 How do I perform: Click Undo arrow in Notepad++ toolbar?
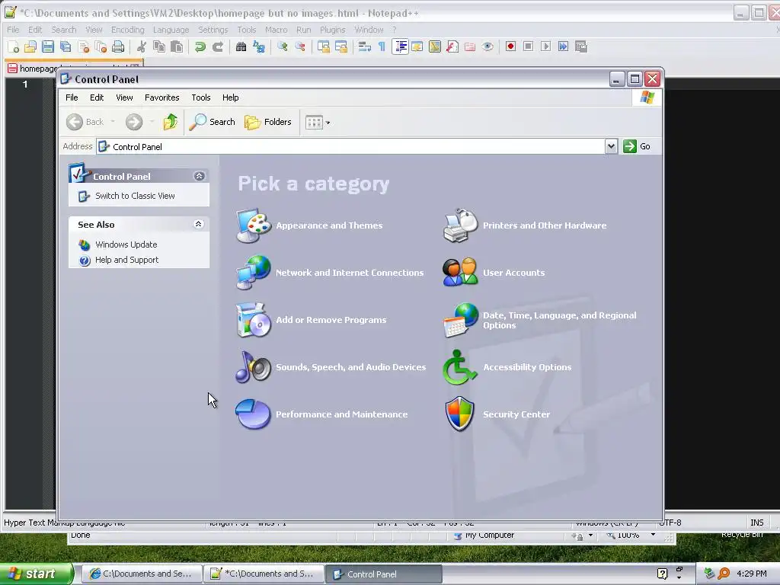[x=200, y=46]
